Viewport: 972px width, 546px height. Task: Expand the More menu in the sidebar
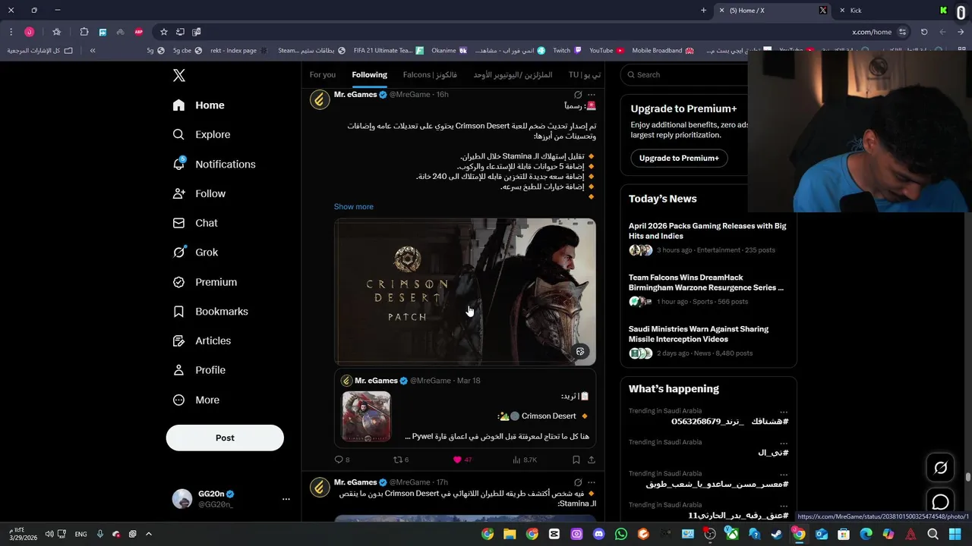[196, 400]
